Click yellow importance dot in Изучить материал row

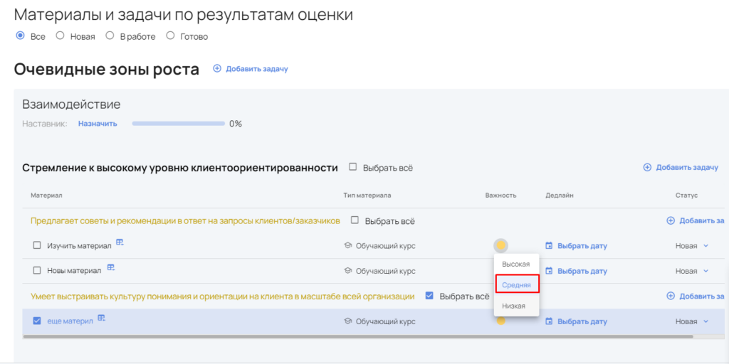501,246
